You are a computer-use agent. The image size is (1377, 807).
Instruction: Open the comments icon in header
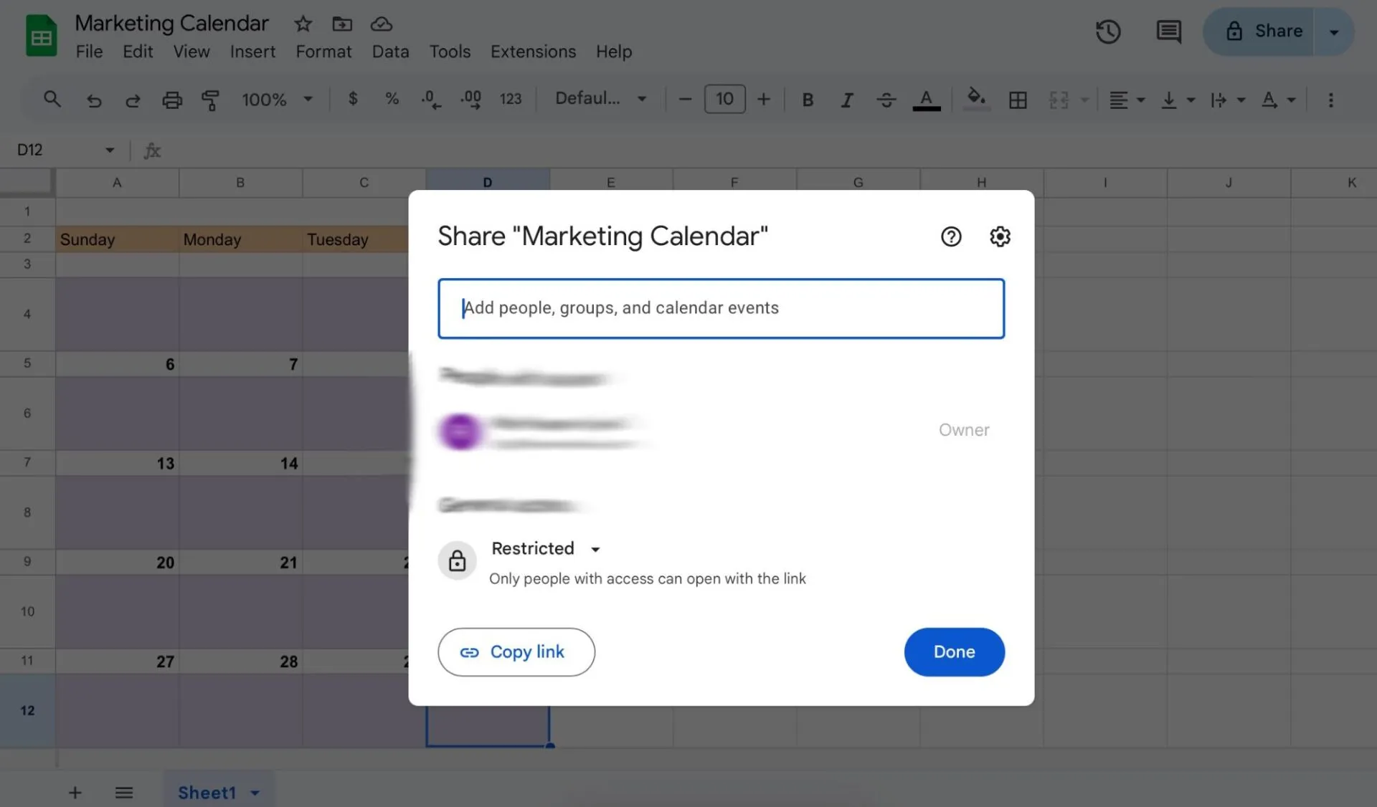point(1168,32)
